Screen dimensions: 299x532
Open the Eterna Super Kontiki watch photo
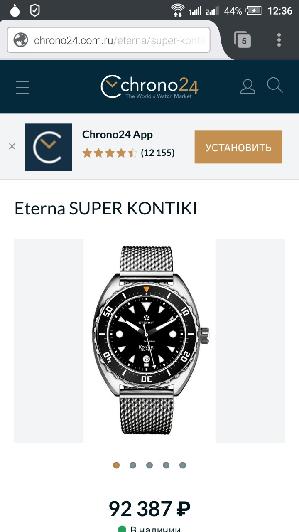click(x=149, y=341)
